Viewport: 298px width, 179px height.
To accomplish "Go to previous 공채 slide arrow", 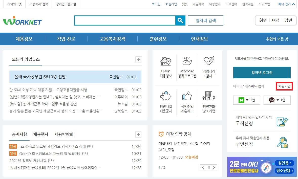I will [203, 167].
